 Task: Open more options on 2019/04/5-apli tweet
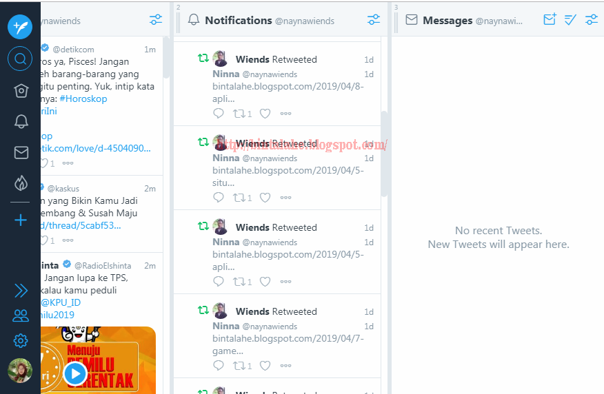coord(285,282)
